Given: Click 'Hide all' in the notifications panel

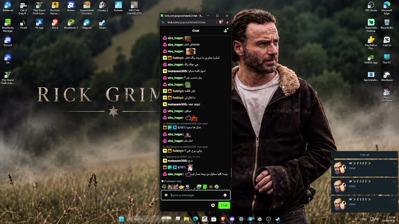Looking at the screenshot, I should tap(364, 155).
